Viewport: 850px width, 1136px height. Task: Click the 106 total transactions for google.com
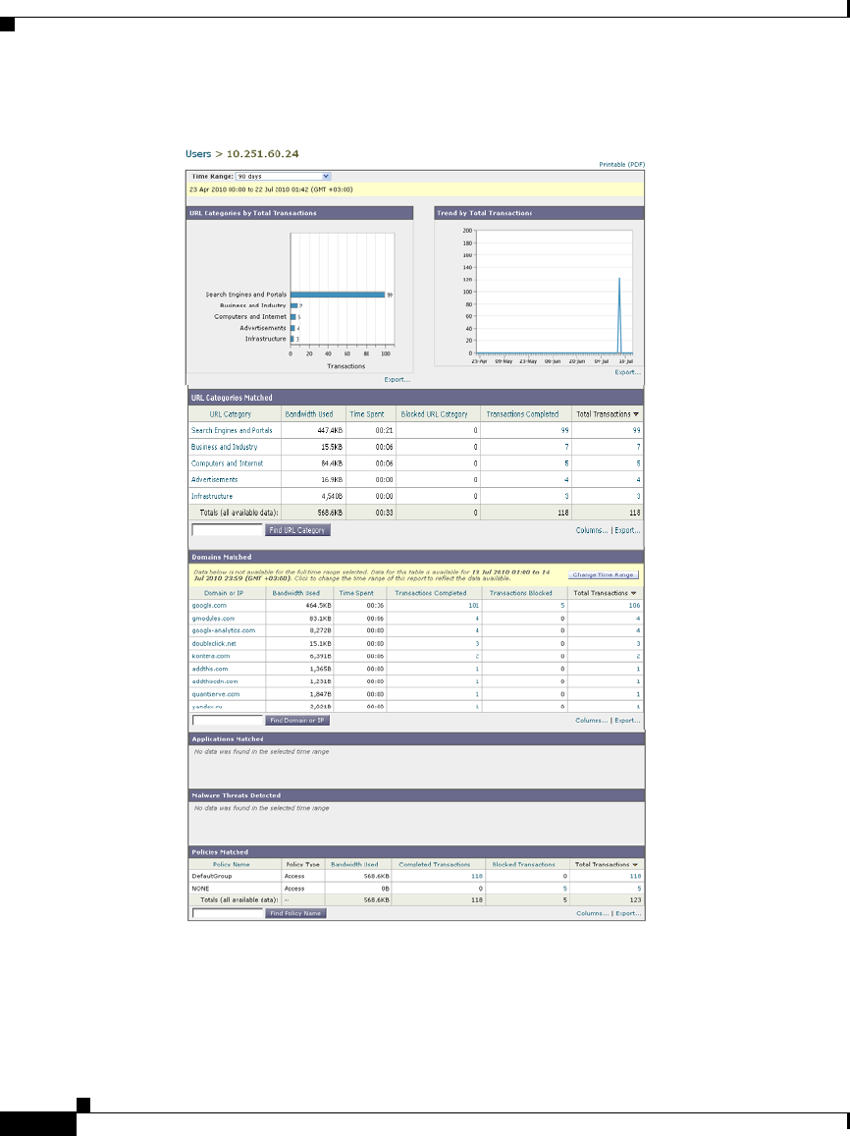(x=634, y=605)
